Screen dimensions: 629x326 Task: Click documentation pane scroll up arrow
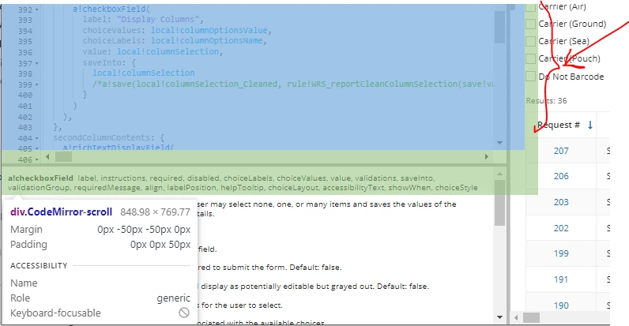[500, 174]
